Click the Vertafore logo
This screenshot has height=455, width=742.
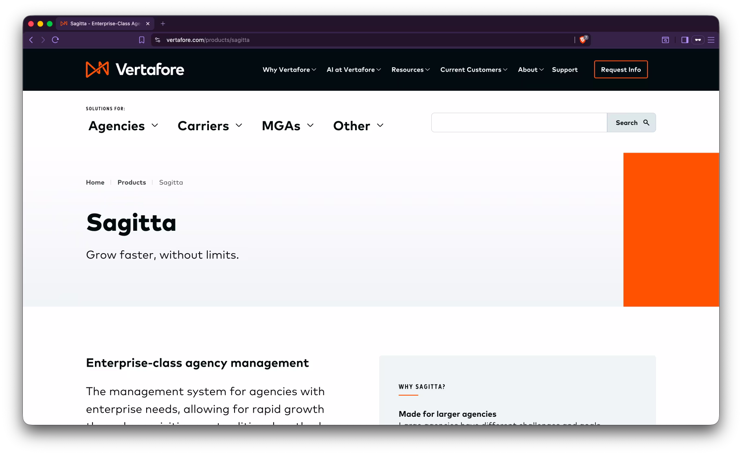pyautogui.click(x=135, y=70)
